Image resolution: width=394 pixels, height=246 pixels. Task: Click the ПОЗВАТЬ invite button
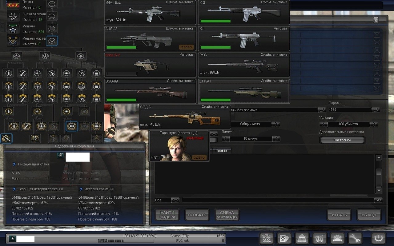click(x=197, y=215)
